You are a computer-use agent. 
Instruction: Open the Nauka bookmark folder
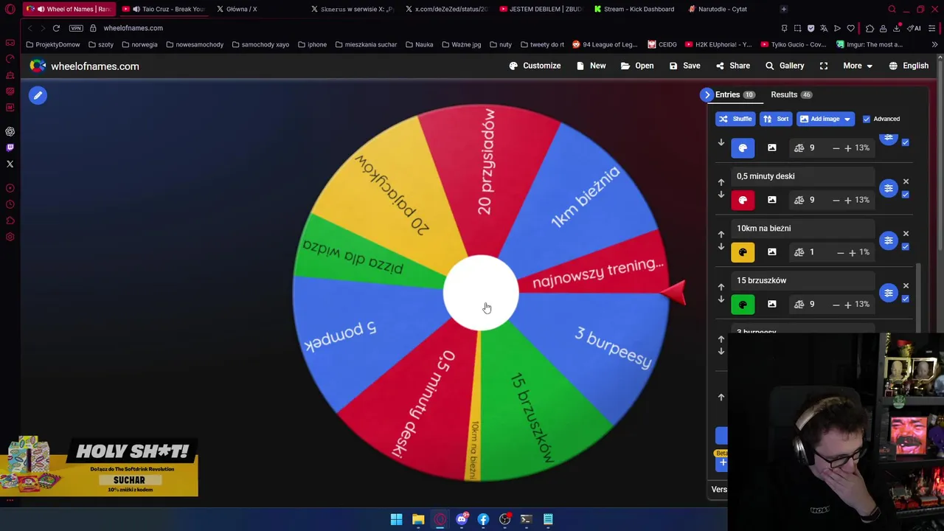click(419, 44)
